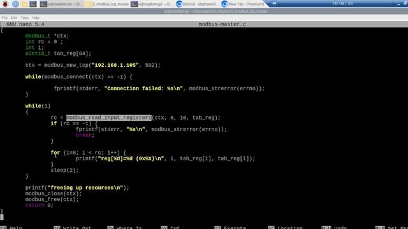Click the return 0; line
408x229 pixels.
[x=40, y=205]
